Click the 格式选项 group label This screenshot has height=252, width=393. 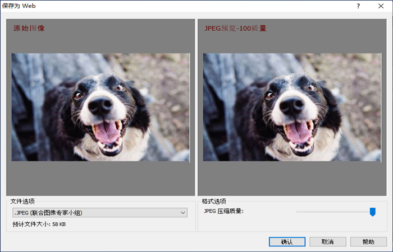coord(214,201)
